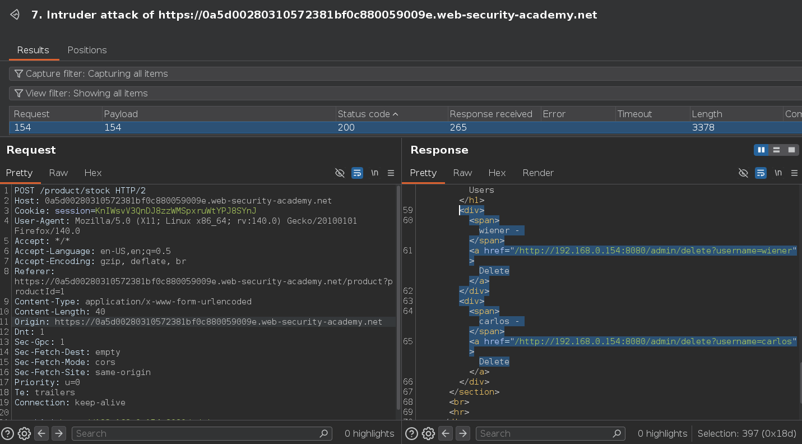Select the Response panel Raw tab
The height and width of the screenshot is (444, 802).
pos(462,173)
